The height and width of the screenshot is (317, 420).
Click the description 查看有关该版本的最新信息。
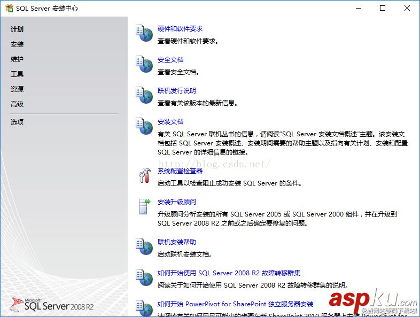pos(198,103)
